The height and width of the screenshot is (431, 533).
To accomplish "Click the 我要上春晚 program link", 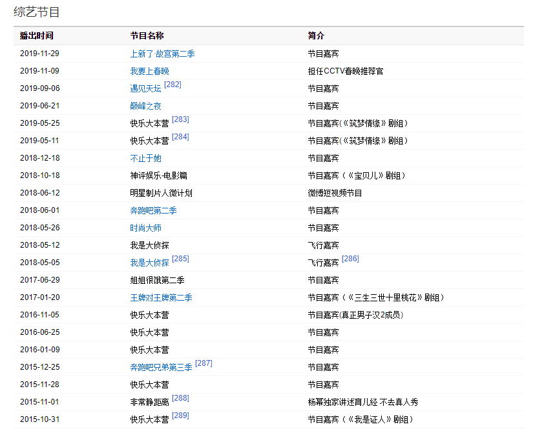I will click(x=149, y=71).
